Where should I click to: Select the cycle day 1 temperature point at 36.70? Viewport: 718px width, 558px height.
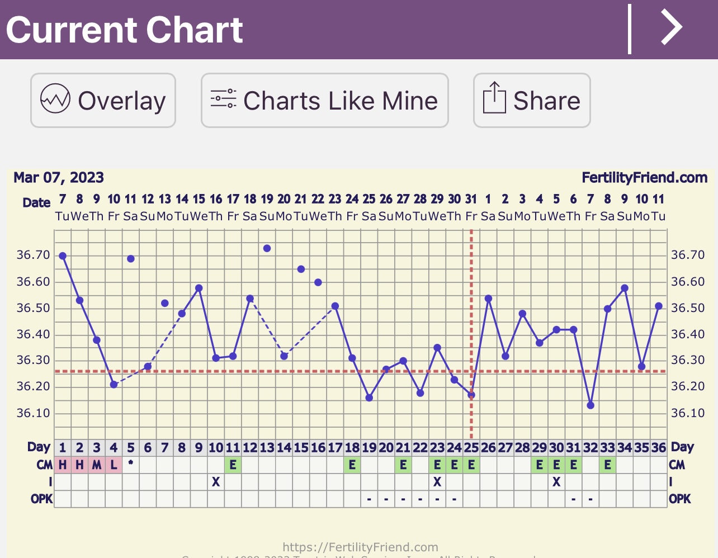(x=63, y=256)
